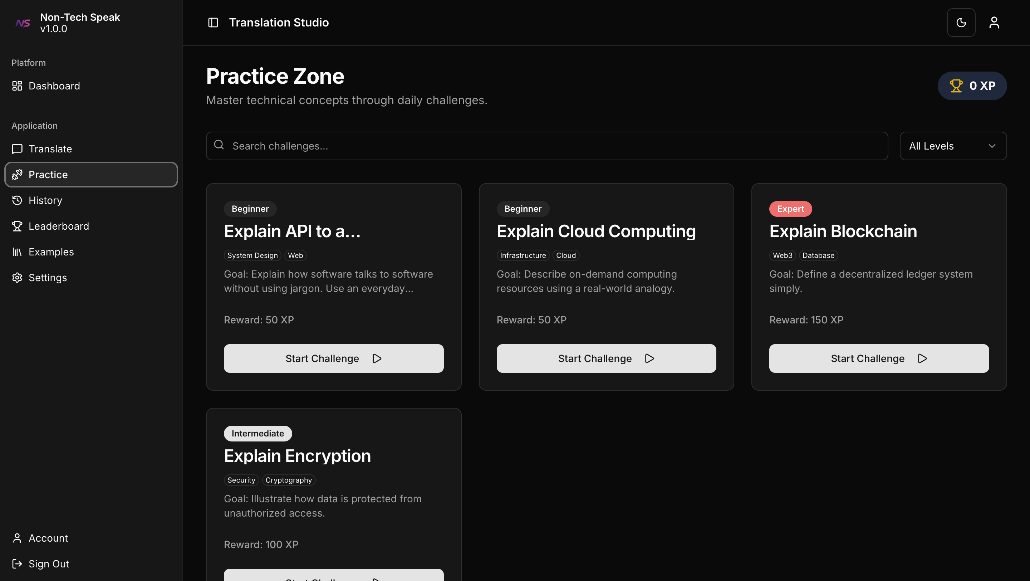Open the user profile icon

click(x=994, y=23)
